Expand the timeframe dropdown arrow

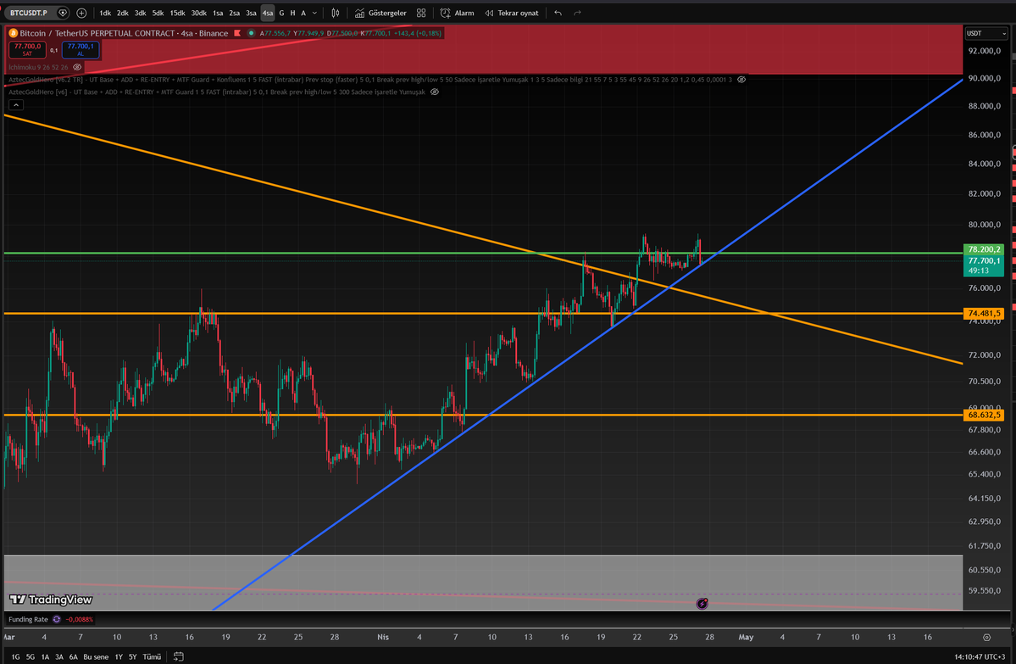click(315, 13)
